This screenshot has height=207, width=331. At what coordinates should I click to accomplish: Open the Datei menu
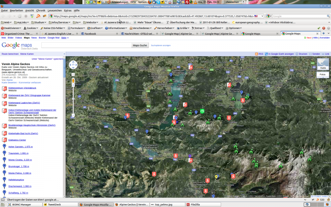pyautogui.click(x=4, y=10)
